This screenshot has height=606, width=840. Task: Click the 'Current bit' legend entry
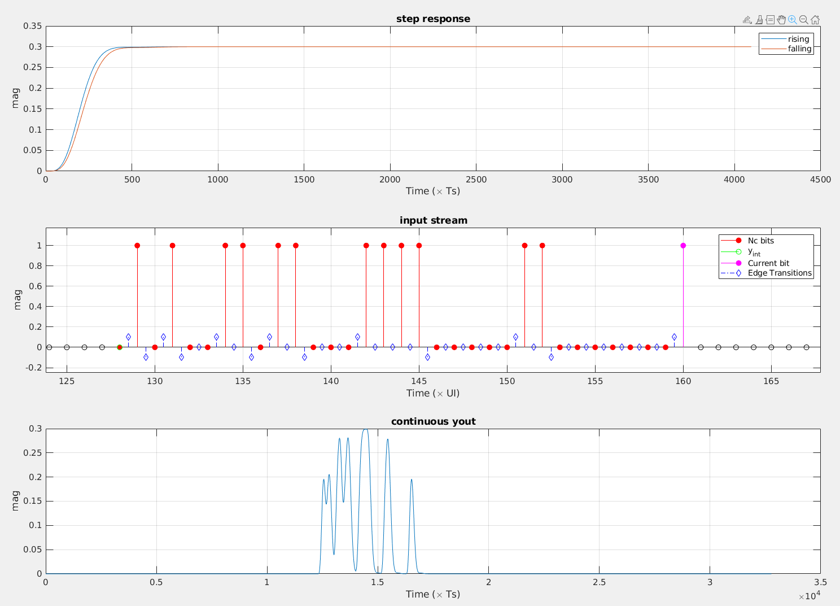768,263
